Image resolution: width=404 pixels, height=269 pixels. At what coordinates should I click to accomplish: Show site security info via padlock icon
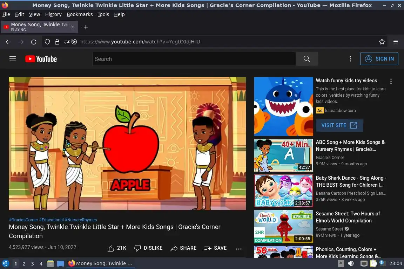(x=57, y=42)
